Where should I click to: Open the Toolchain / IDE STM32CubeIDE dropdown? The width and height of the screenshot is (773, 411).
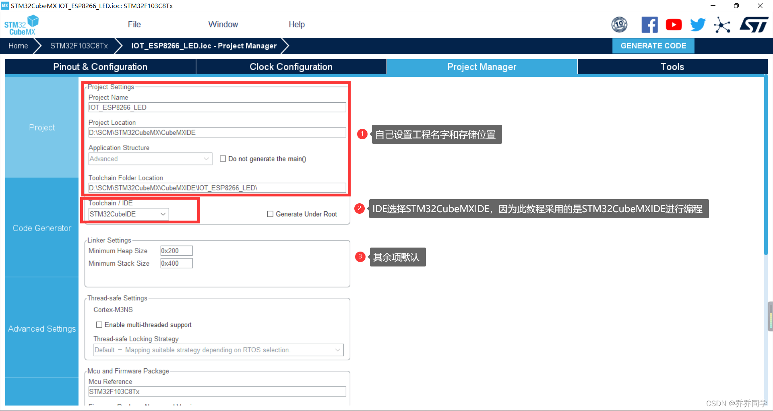click(x=128, y=214)
